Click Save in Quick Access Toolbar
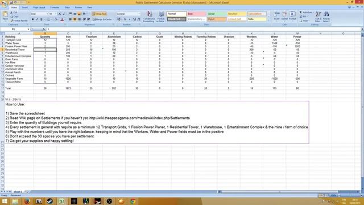The image size is (364, 205). pos(11,2)
